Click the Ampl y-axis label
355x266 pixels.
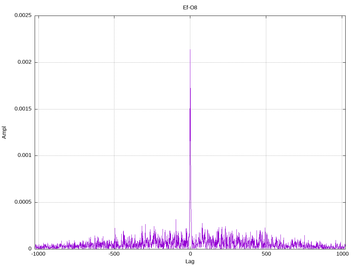(x=4, y=132)
